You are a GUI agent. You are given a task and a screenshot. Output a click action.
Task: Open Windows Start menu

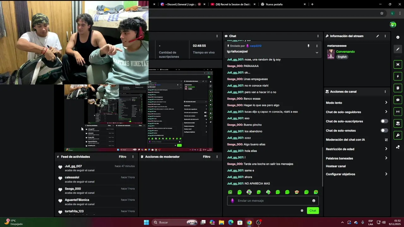(x=146, y=222)
